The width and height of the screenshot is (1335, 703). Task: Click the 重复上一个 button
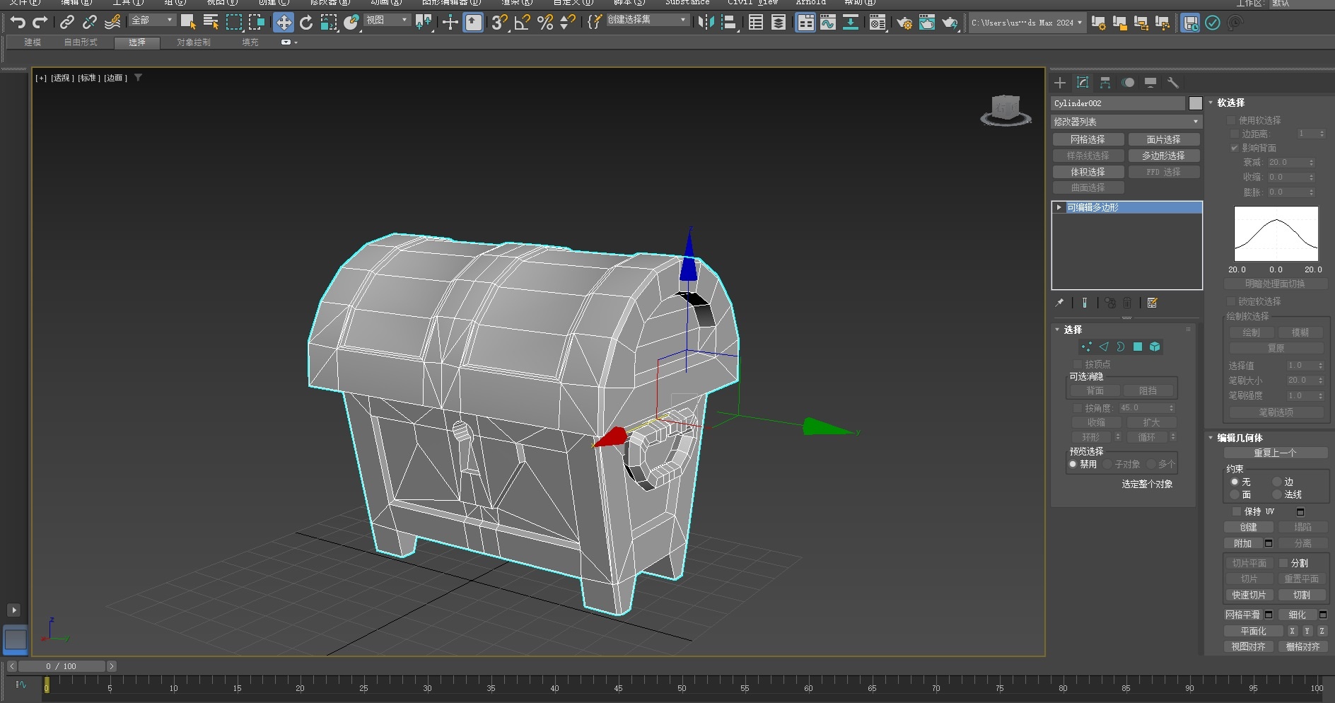pos(1276,453)
